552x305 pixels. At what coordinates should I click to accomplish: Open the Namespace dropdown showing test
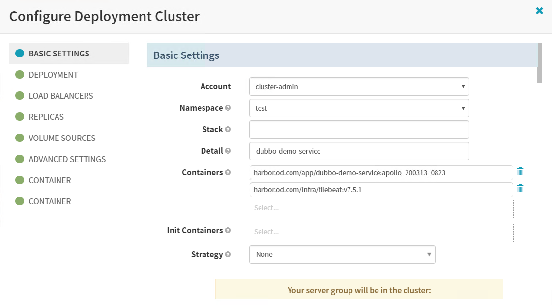click(x=359, y=108)
